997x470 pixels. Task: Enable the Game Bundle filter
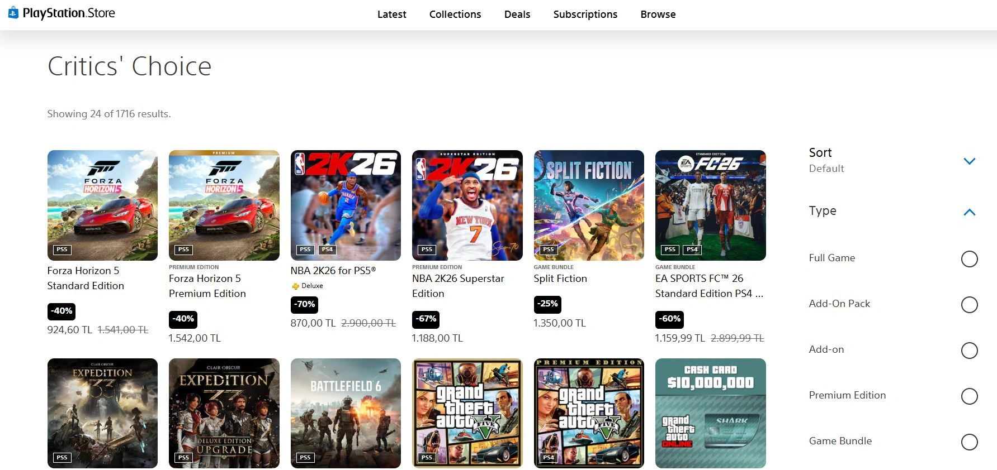(969, 442)
